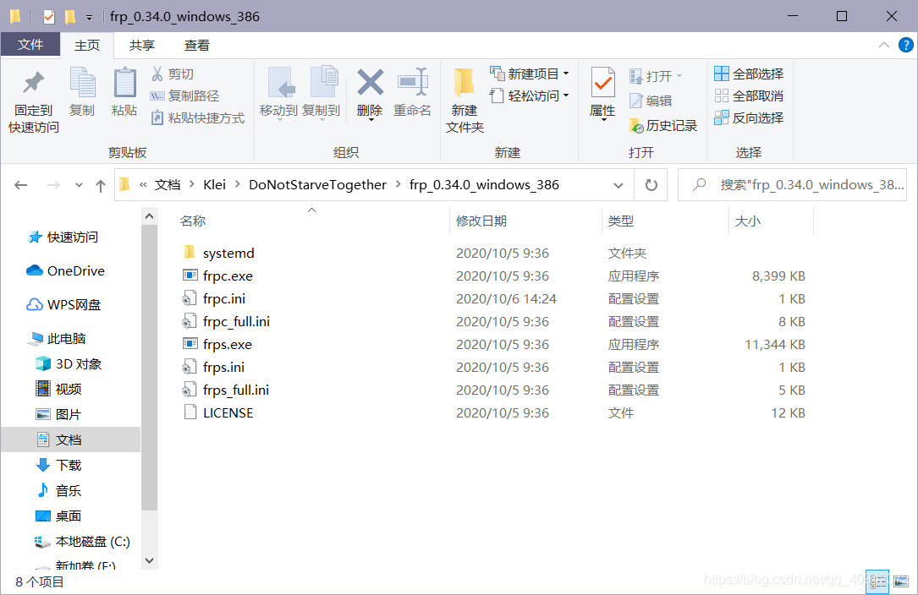Open Downloads (下载) in the sidebar
Screen dimensions: 918x595
click(58, 465)
